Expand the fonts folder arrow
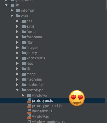 click(18, 32)
